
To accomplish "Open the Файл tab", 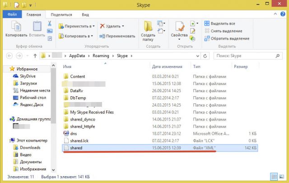I will pyautogui.click(x=12, y=14).
